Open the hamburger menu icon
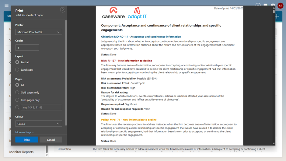 coord(6,5)
